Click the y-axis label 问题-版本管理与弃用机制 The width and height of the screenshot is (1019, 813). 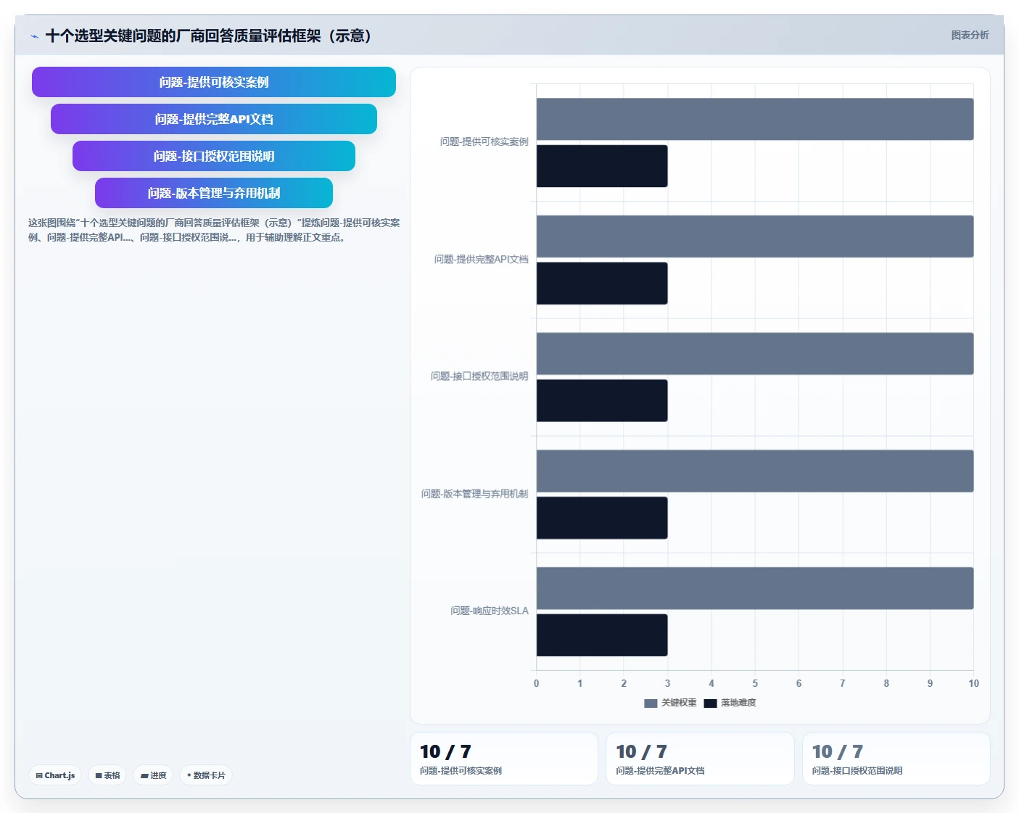tap(475, 494)
